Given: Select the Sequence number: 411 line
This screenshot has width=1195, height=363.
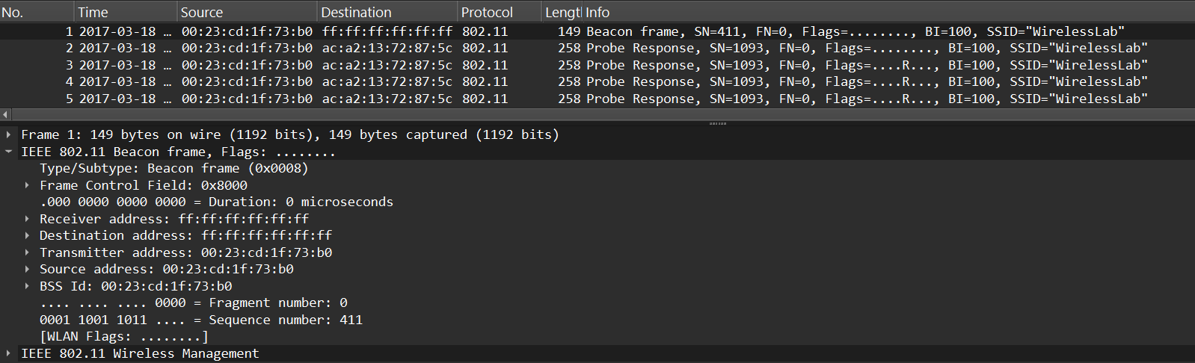Looking at the screenshot, I should 201,320.
